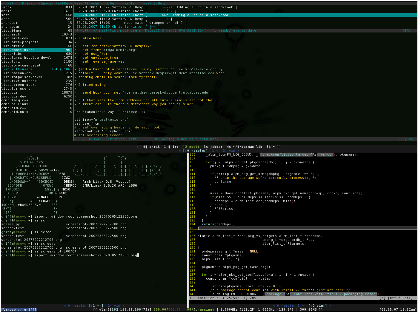Open list.9fans mailing list folder
The height and width of the screenshot is (313, 418).
pos(37,30)
